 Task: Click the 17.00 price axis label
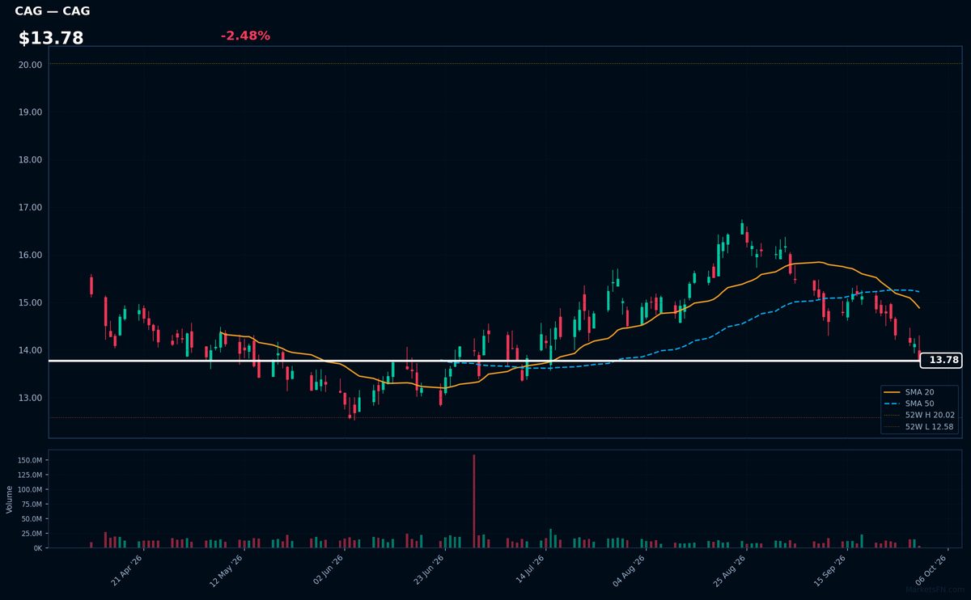30,207
